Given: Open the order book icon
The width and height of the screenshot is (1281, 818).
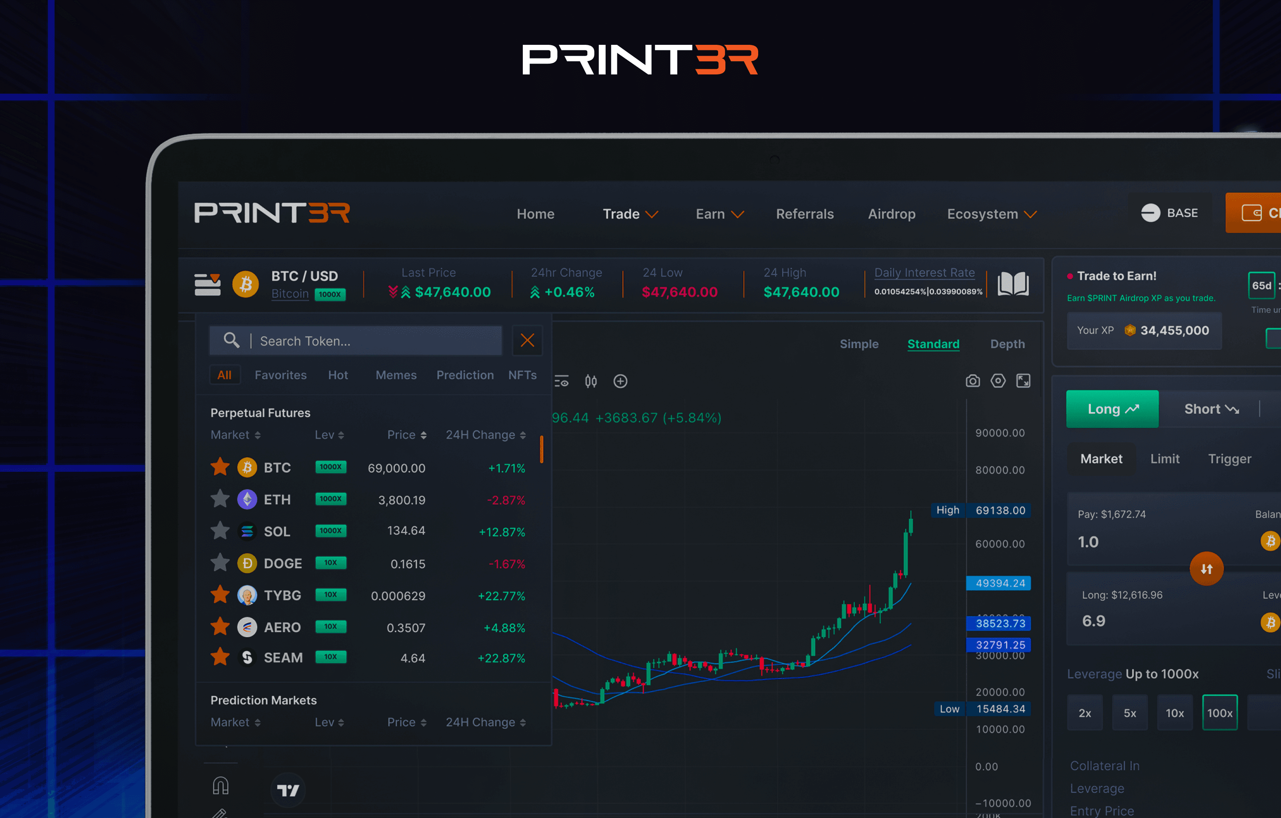Looking at the screenshot, I should [1013, 283].
